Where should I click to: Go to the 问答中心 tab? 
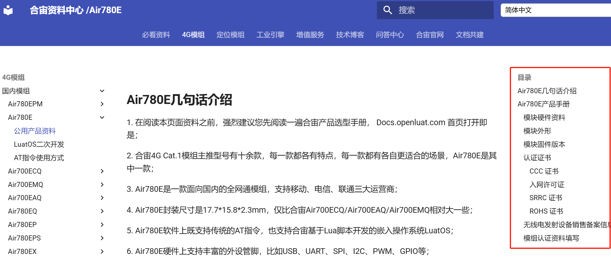pyautogui.click(x=390, y=35)
